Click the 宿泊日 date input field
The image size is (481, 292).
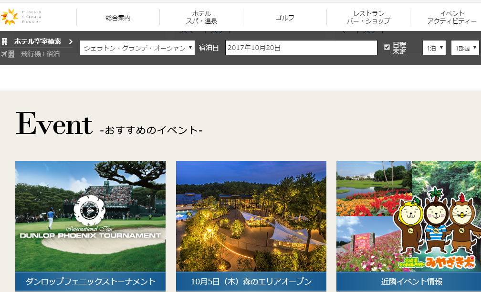(301, 48)
